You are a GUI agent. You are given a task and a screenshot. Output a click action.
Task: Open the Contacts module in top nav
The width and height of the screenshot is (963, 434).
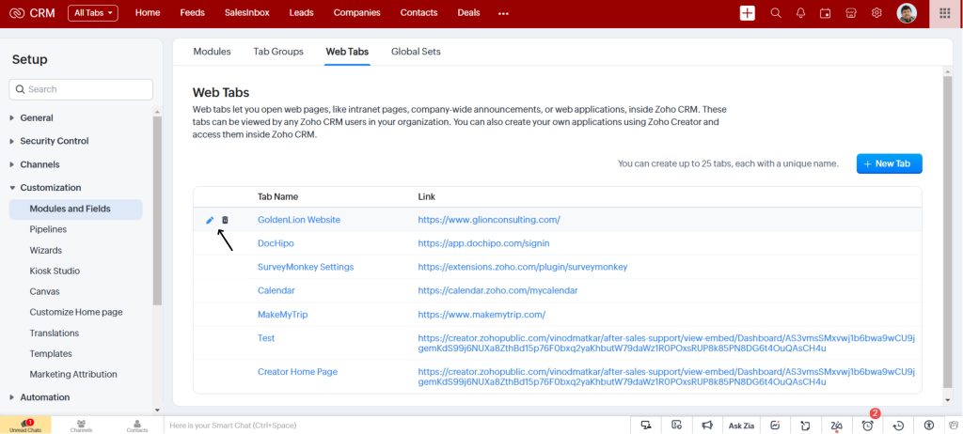click(418, 12)
